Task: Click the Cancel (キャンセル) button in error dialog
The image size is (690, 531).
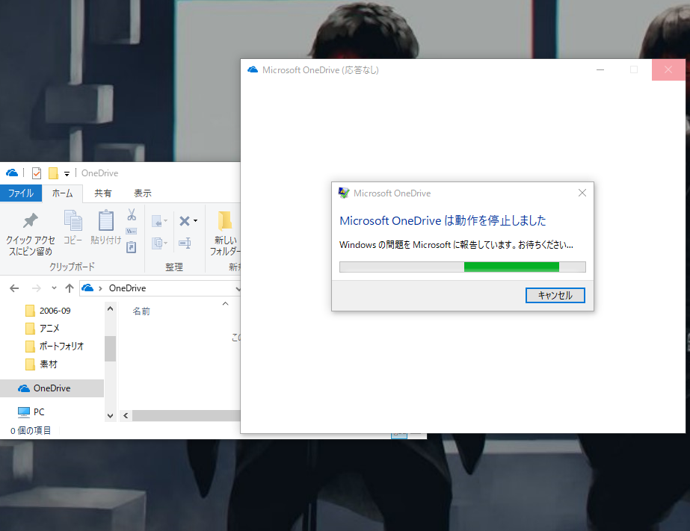Action: tap(555, 296)
